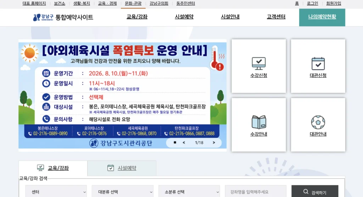The image size is (363, 197).
Task: Open the 교육/강좌 main menu
Action: pos(137,17)
